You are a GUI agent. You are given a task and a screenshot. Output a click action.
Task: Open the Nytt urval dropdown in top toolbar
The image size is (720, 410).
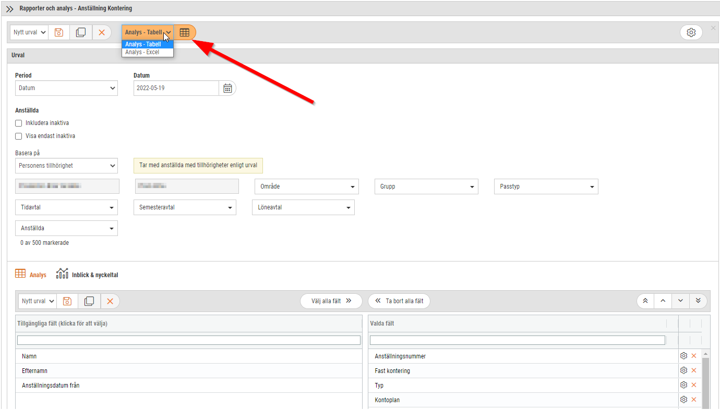click(x=29, y=32)
